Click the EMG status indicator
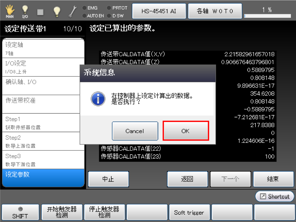Screen dimensions: 296x222 (x=90, y=8)
